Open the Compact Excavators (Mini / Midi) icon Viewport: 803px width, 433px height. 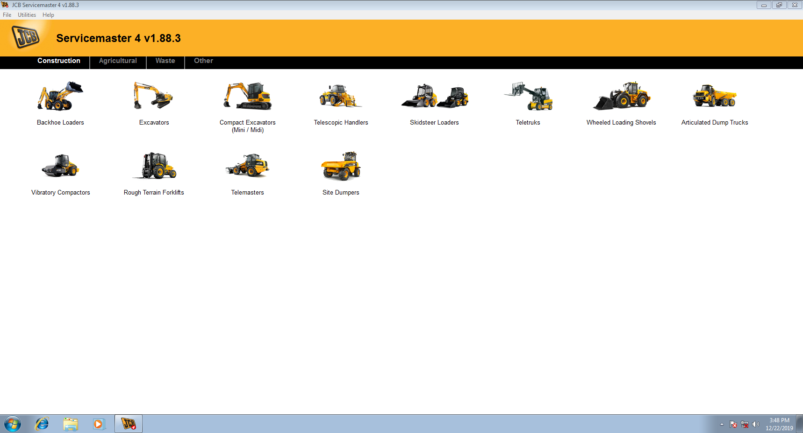click(x=248, y=96)
